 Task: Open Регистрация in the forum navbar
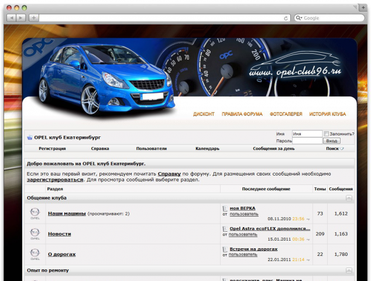[52, 149]
